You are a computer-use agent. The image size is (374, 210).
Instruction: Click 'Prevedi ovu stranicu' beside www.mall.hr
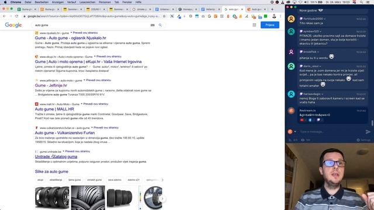pos(96,104)
